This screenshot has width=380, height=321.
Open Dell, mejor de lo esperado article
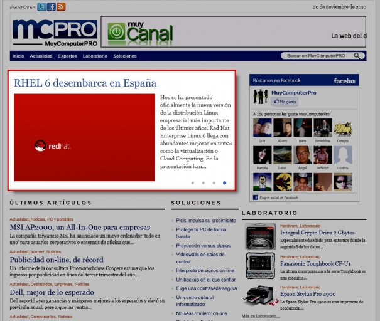point(52,292)
